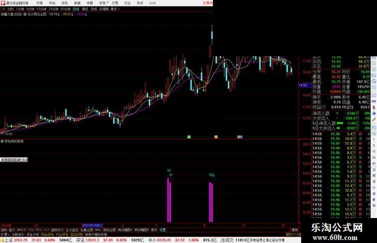Click the RSI icon in right sidebar
The height and width of the screenshot is (243, 377).
tap(374, 101)
